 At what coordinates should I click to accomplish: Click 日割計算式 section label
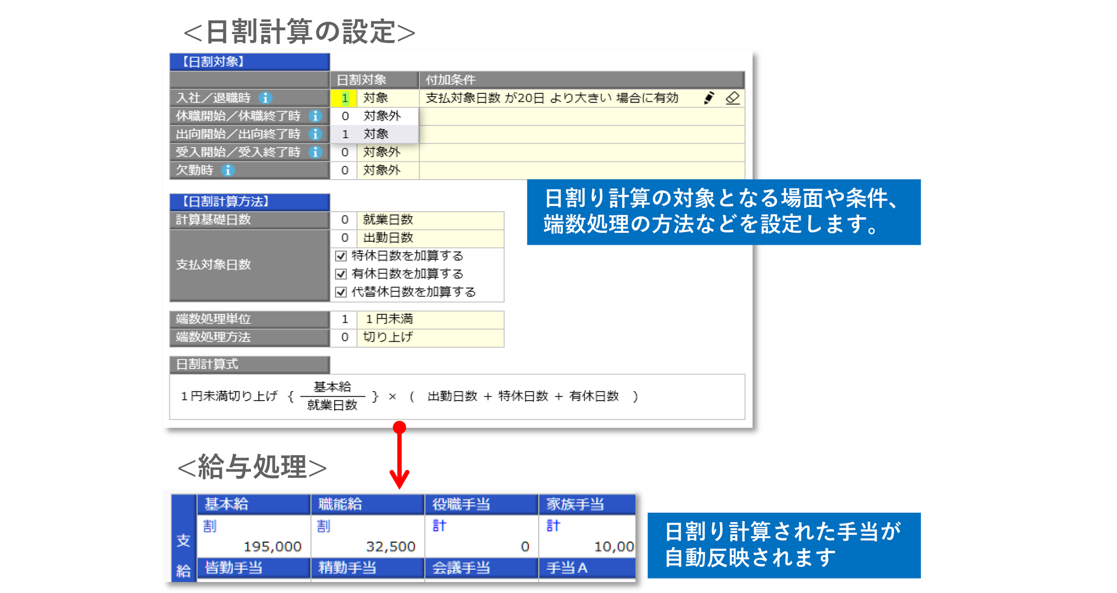(250, 364)
